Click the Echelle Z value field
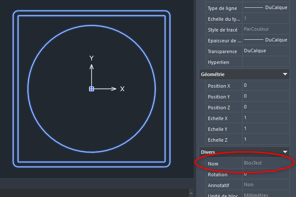The height and width of the screenshot is (197, 296). point(265,139)
